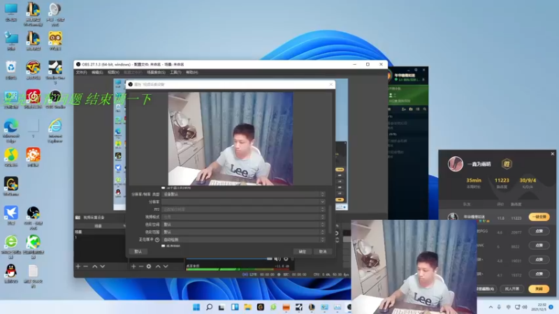
Task: Open the Internet Explorer desktop icon
Action: tap(55, 130)
